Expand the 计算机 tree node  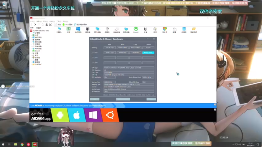tap(31, 33)
